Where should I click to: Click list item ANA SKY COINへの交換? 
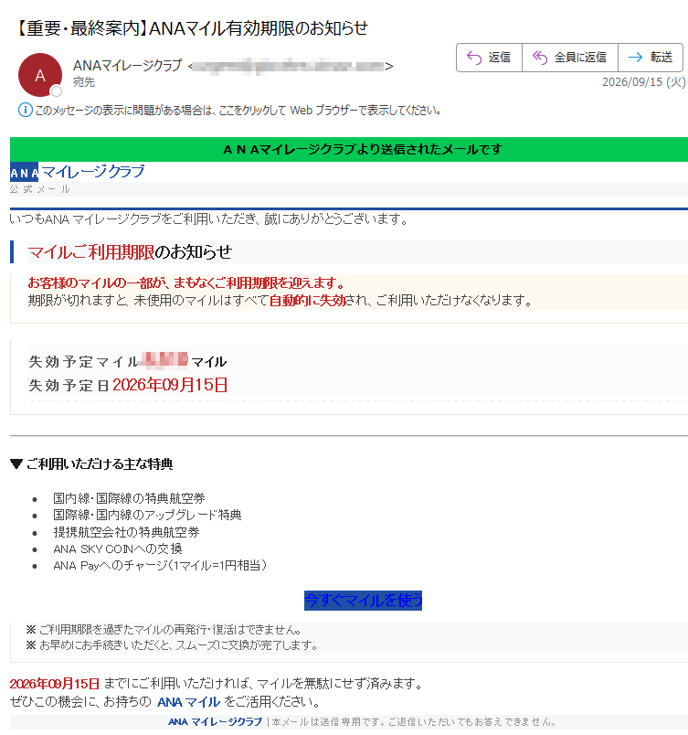point(118,549)
